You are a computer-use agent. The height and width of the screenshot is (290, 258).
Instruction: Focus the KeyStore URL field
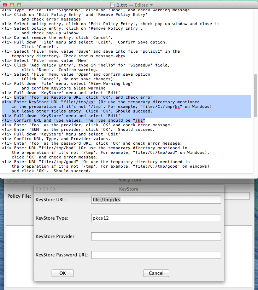point(156,200)
